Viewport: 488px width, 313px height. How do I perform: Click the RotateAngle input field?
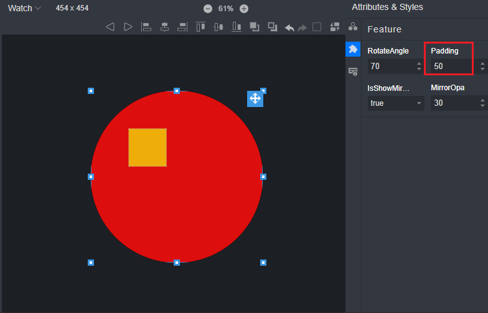click(x=389, y=66)
